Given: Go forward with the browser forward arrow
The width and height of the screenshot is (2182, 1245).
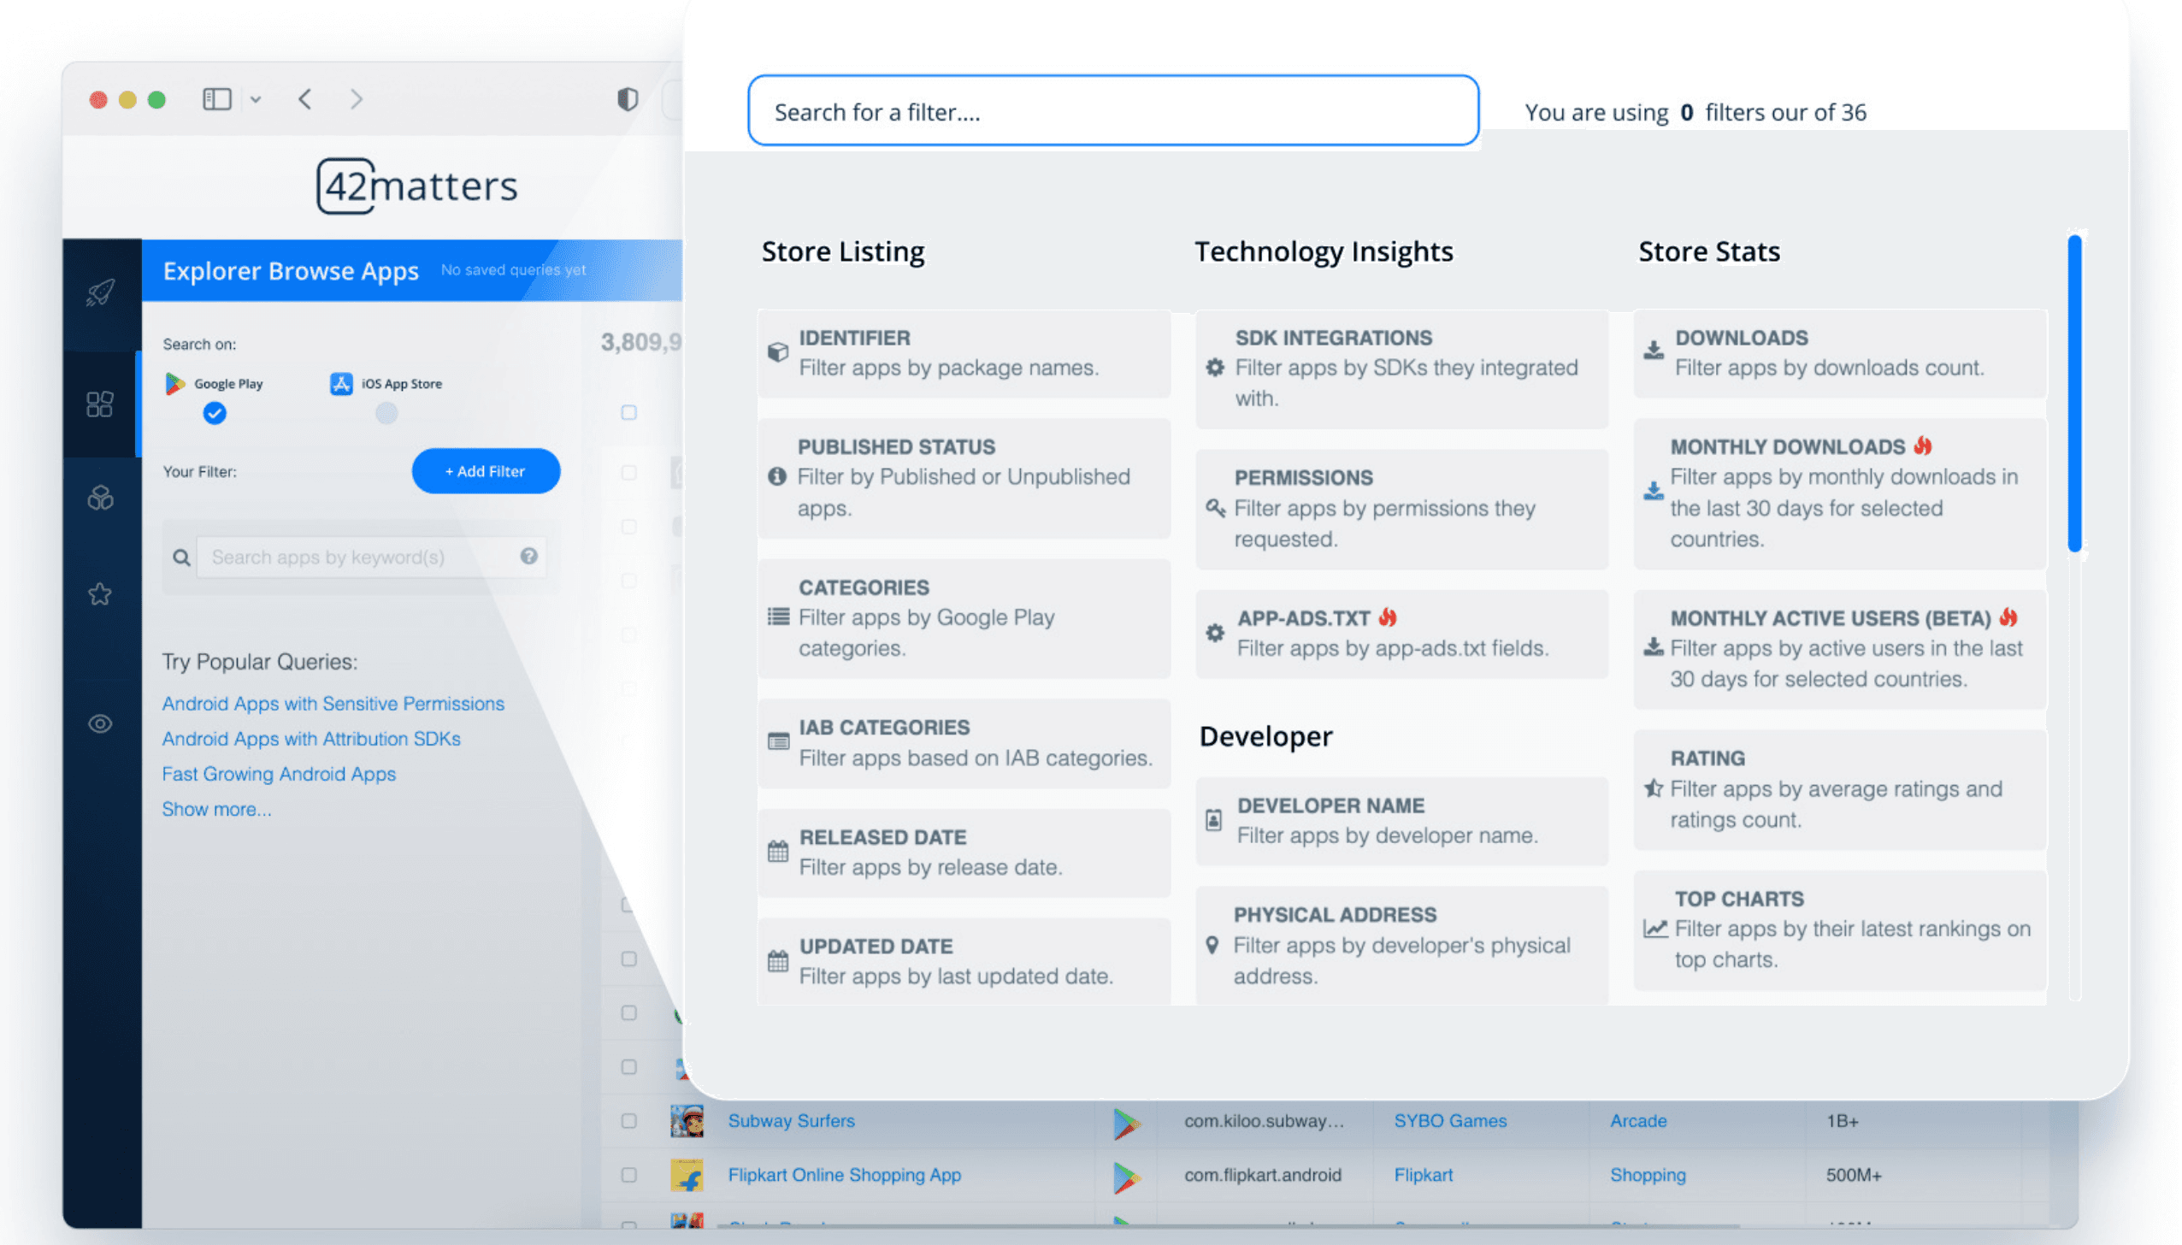Looking at the screenshot, I should pyautogui.click(x=357, y=99).
